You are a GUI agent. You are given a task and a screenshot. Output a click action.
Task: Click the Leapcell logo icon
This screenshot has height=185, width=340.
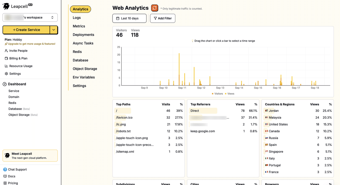click(6, 6)
